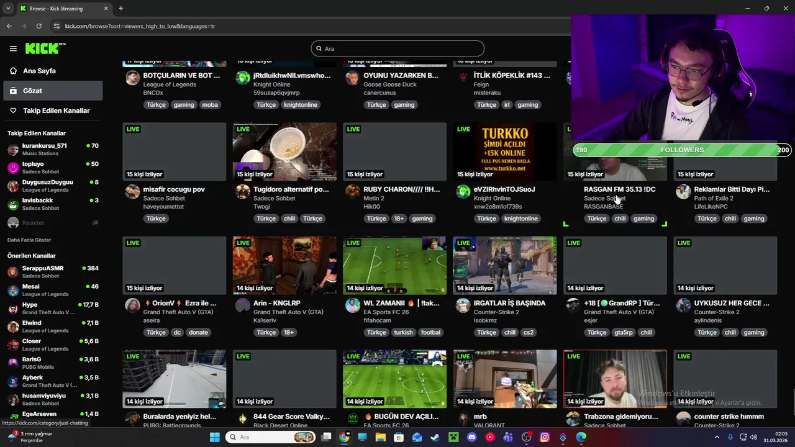The image size is (795, 447).
Task: Open topluyo smiley avatar in sidebar
Action: (13, 168)
